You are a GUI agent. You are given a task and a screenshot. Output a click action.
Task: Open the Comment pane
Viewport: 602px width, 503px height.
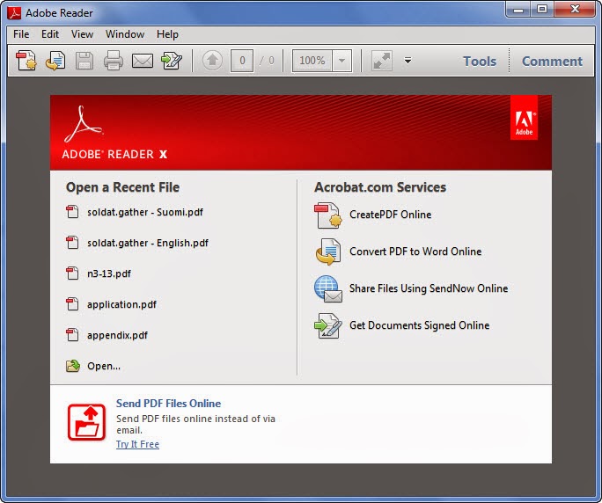tap(552, 61)
